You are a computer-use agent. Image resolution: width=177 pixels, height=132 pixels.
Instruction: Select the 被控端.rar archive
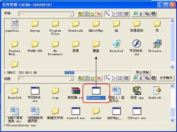76,93
